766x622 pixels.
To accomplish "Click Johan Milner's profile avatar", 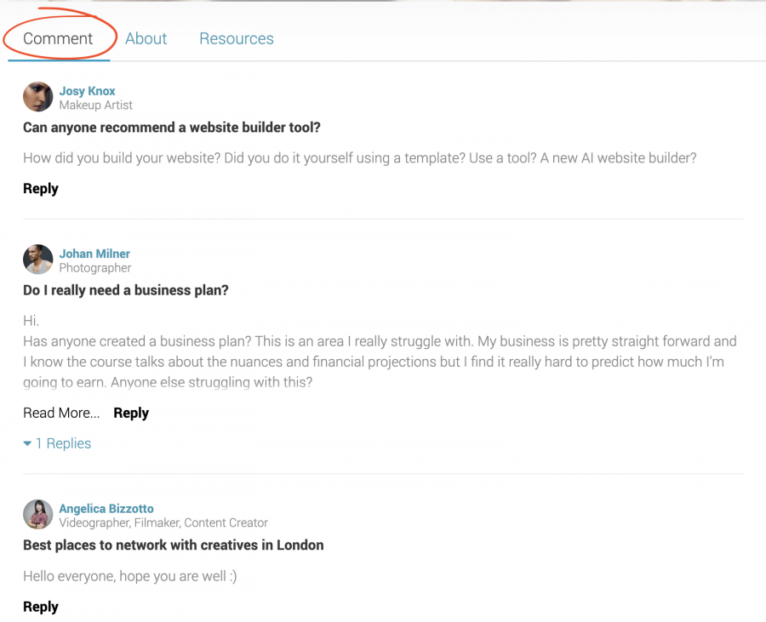I will [x=37, y=260].
